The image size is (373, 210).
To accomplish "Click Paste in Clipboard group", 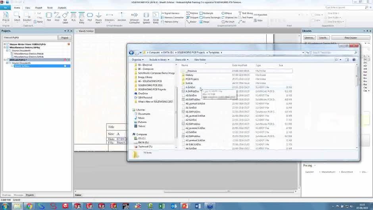I will tap(38, 22).
